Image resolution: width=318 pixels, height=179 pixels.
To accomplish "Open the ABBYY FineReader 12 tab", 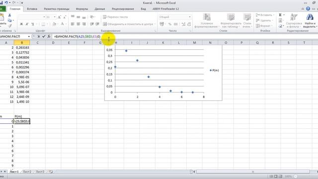I will pyautogui.click(x=165, y=9).
